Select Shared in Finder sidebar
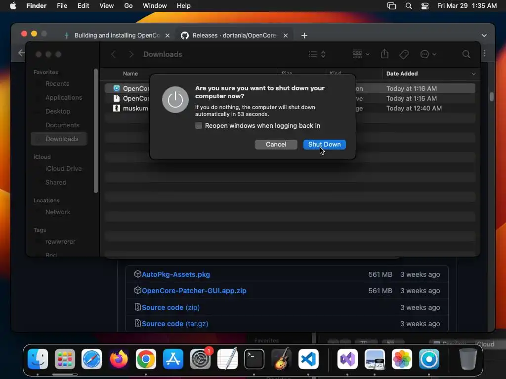 click(56, 183)
